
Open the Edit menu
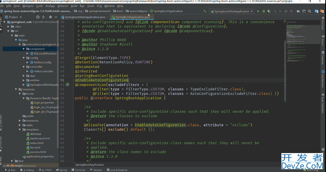[x=9, y=6]
